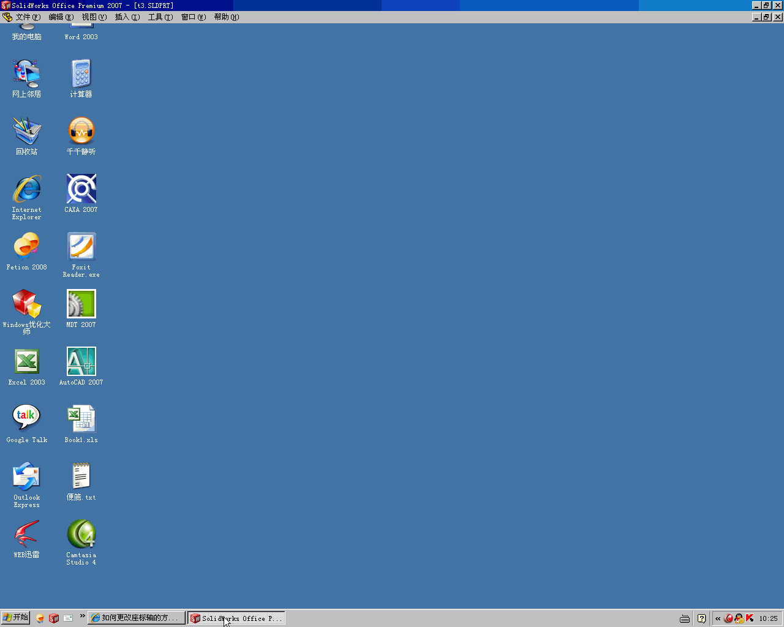
Task: Select the Foxit Reader.exe desktop icon
Action: click(81, 255)
